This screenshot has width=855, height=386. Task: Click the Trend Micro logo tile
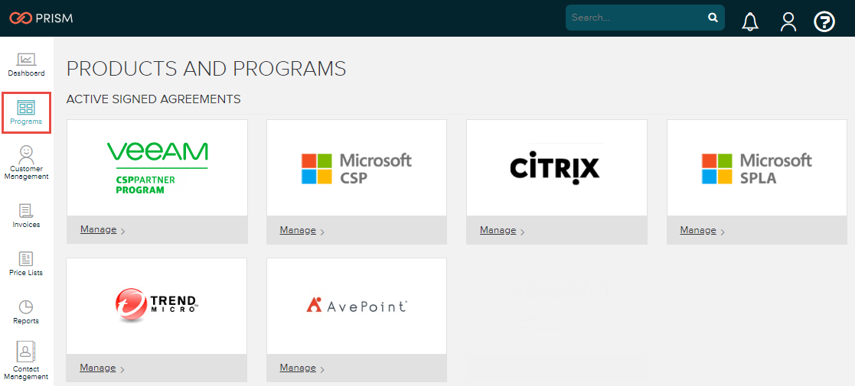tap(156, 306)
